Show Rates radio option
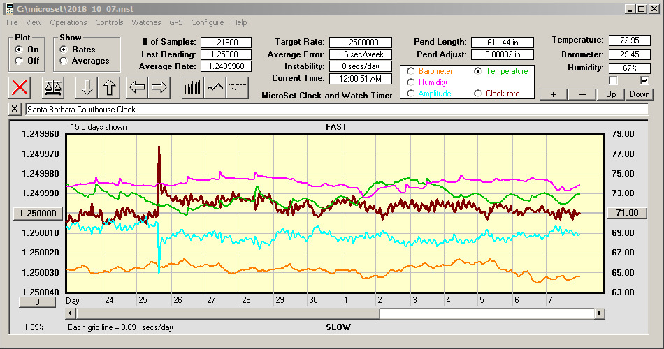 pyautogui.click(x=64, y=50)
